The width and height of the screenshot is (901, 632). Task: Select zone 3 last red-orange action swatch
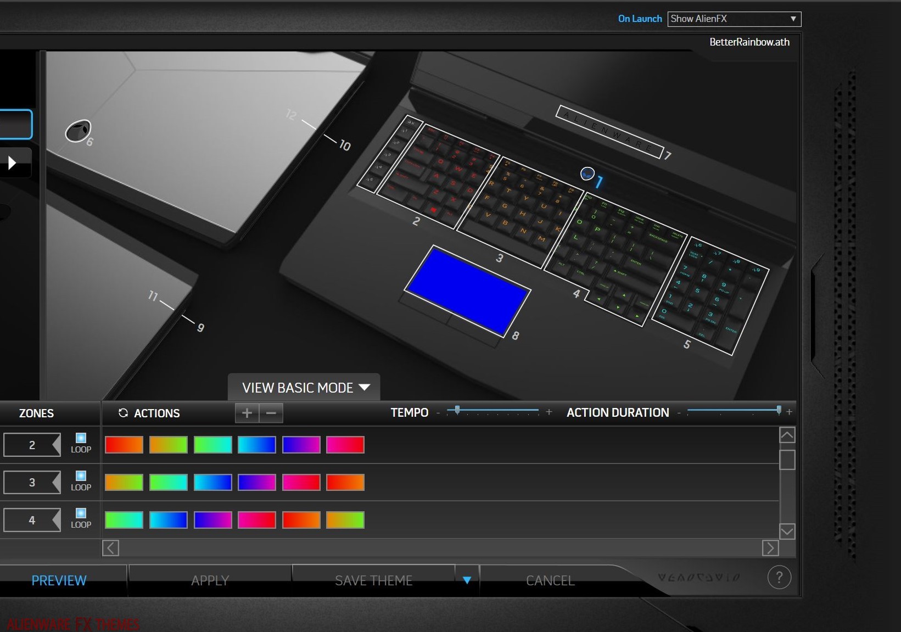tap(345, 482)
